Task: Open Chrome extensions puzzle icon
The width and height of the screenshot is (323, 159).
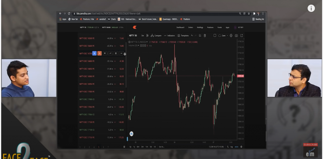Action: point(254,14)
